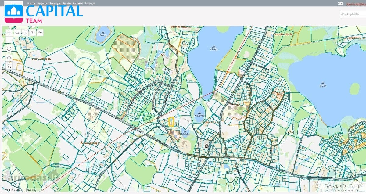
Task: Click the ež. Prūdelis lake label
Action: point(185,133)
